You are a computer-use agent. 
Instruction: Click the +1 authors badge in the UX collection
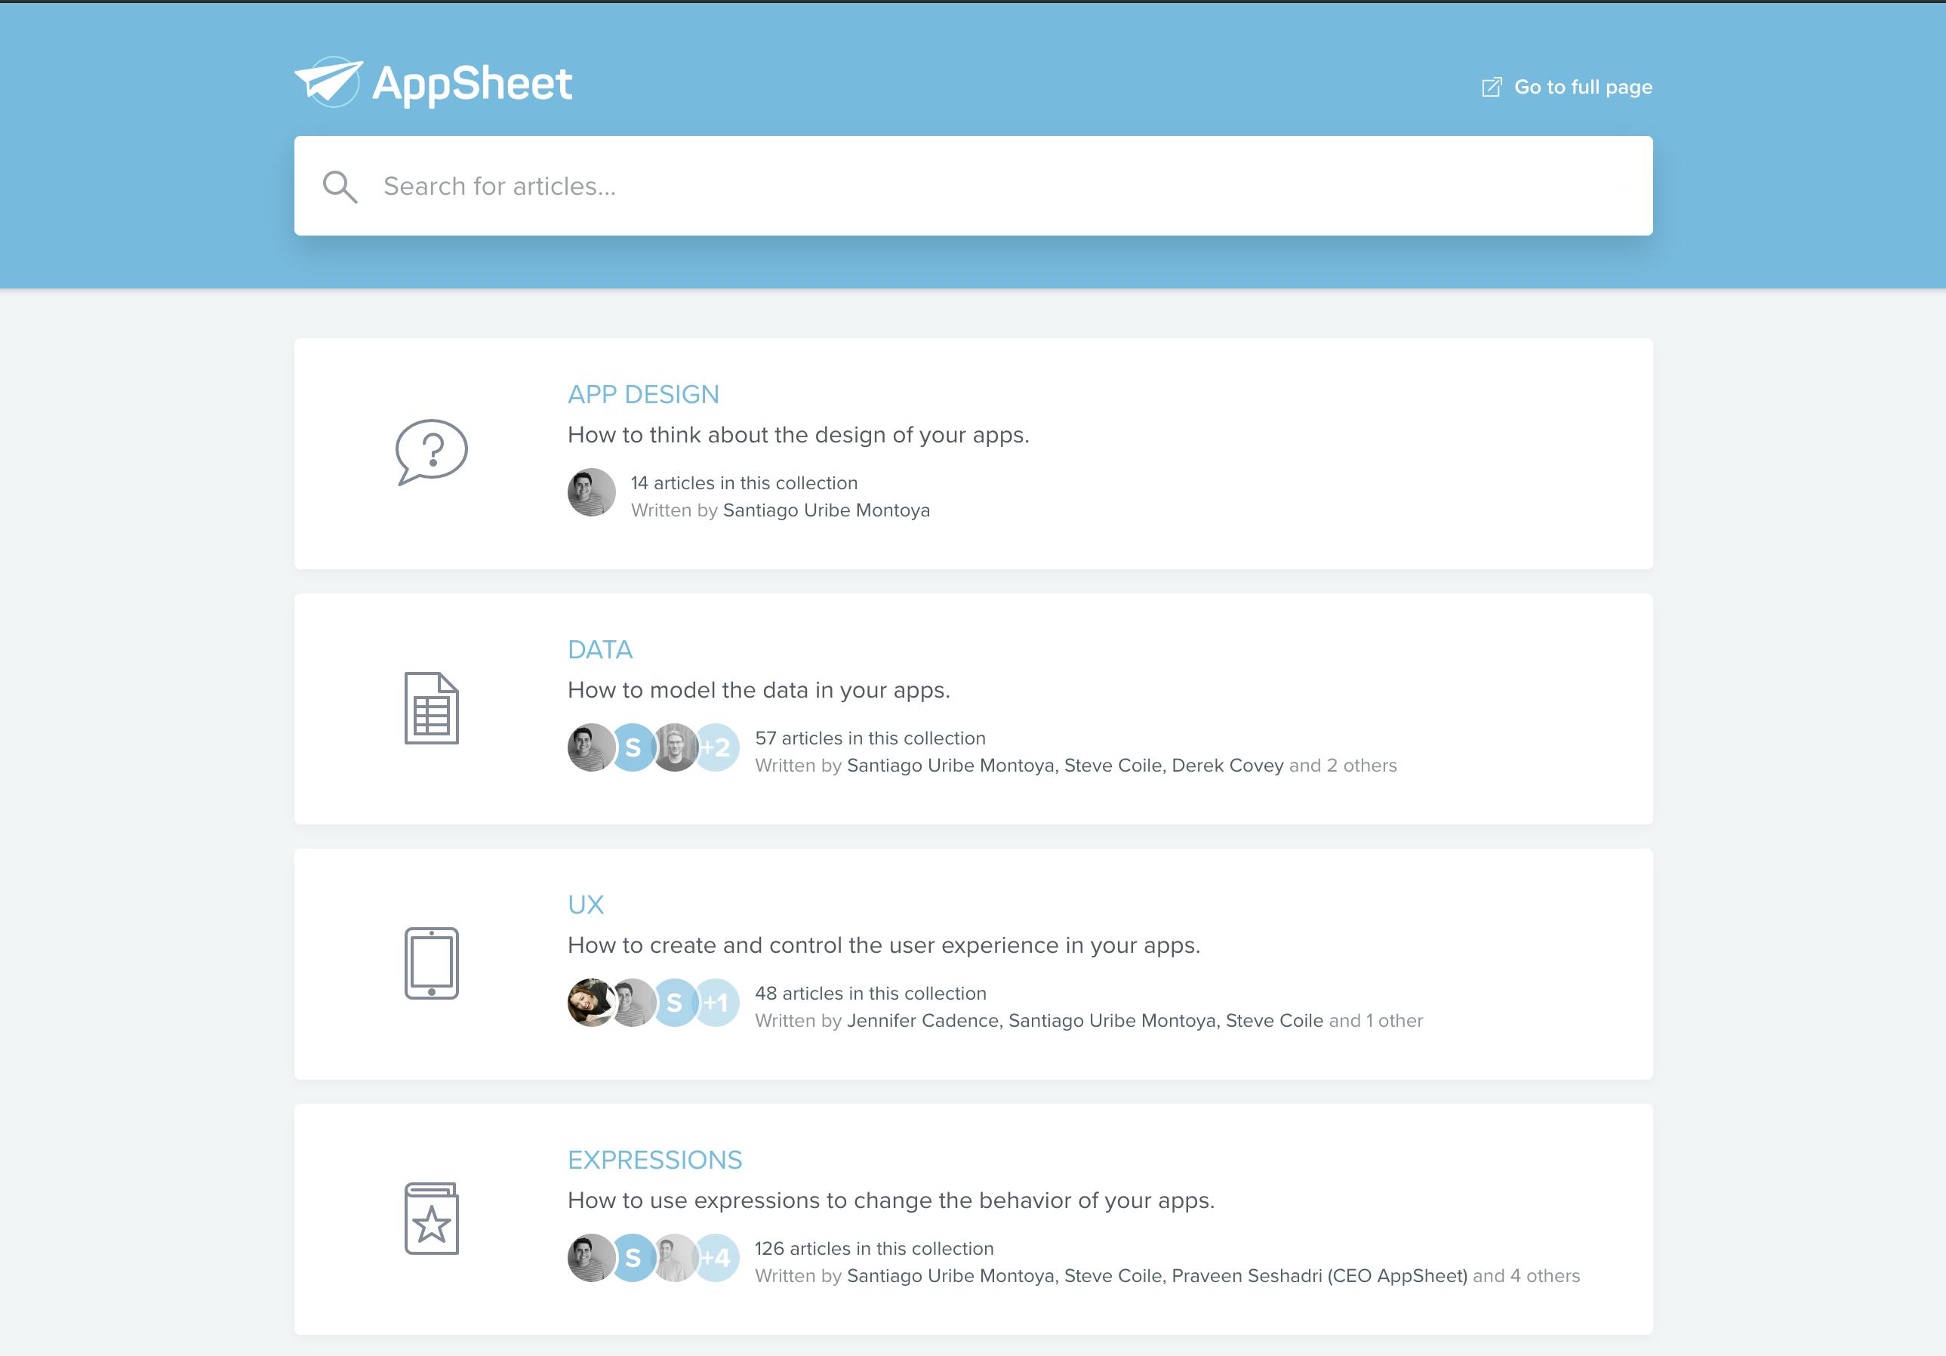click(x=716, y=1003)
